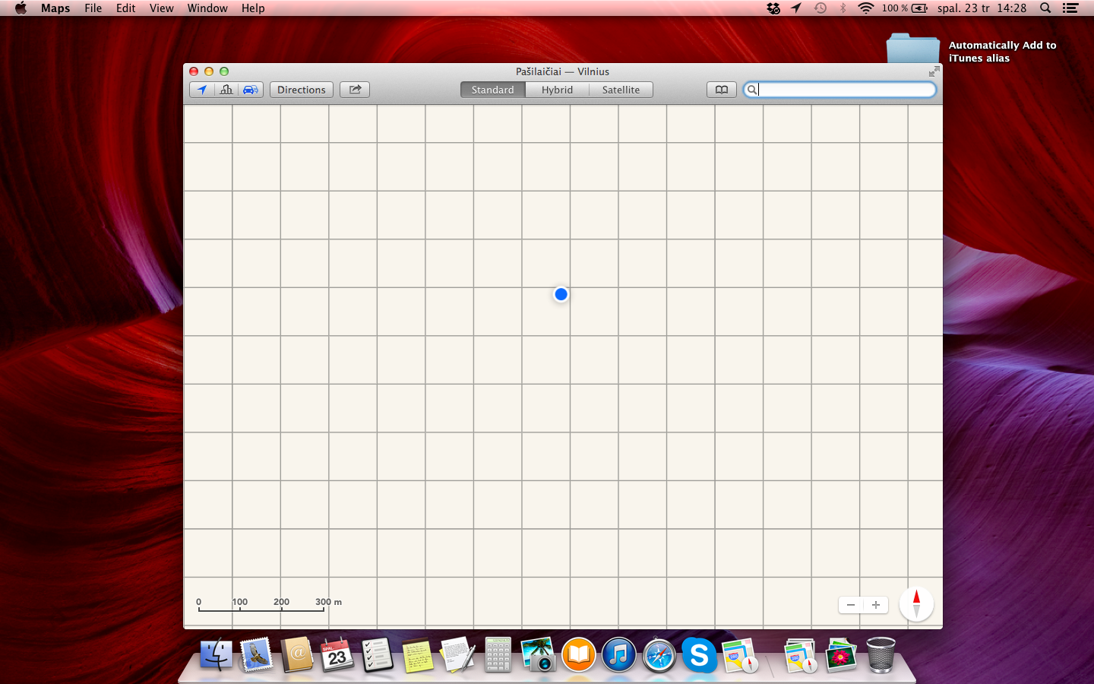This screenshot has width=1094, height=684.
Task: Switch to Satellite map view
Action: [621, 90]
